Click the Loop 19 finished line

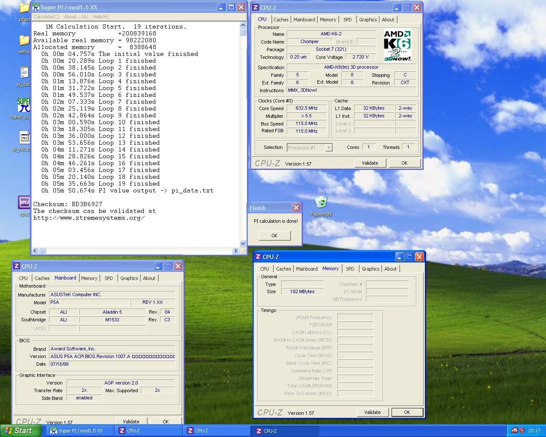pos(101,184)
